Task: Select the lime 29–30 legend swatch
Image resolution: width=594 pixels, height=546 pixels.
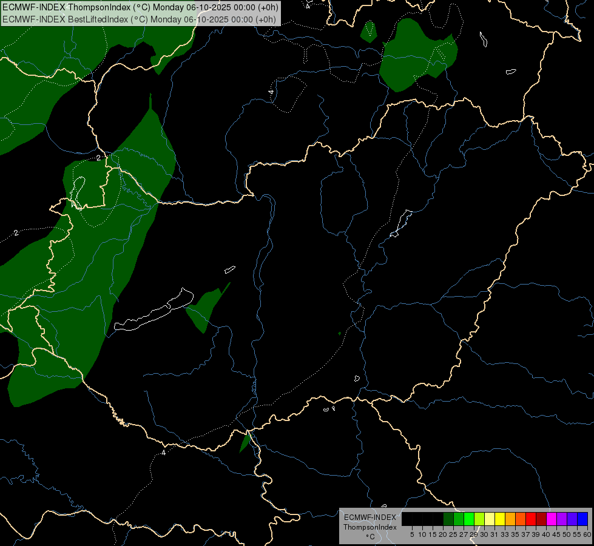Action: point(479,519)
